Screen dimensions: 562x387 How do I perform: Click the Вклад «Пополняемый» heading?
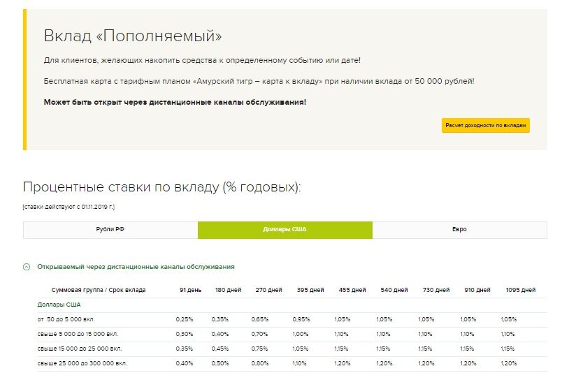(133, 36)
